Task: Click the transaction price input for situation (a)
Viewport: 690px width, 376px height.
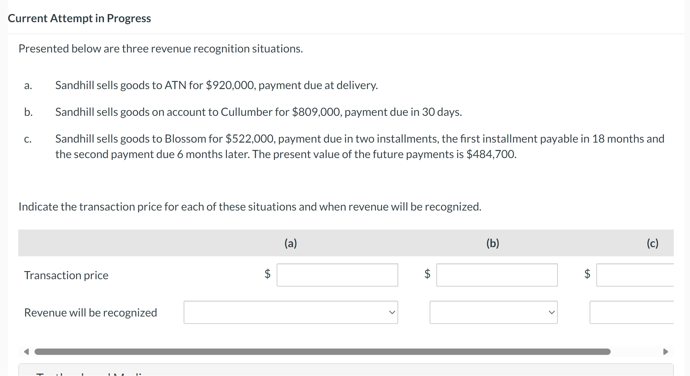Action: click(337, 275)
